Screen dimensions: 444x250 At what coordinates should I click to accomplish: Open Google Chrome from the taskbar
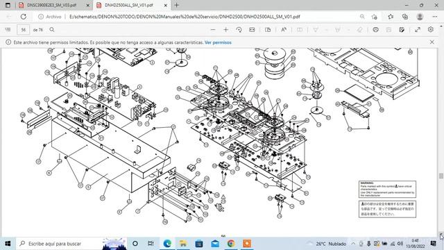(231, 244)
